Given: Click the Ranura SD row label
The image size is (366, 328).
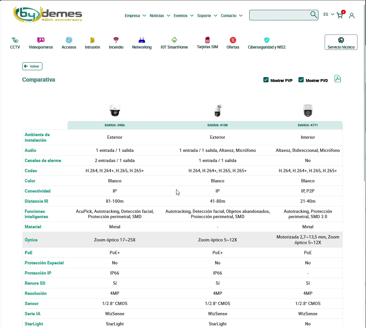Looking at the screenshot, I should (x=35, y=283).
